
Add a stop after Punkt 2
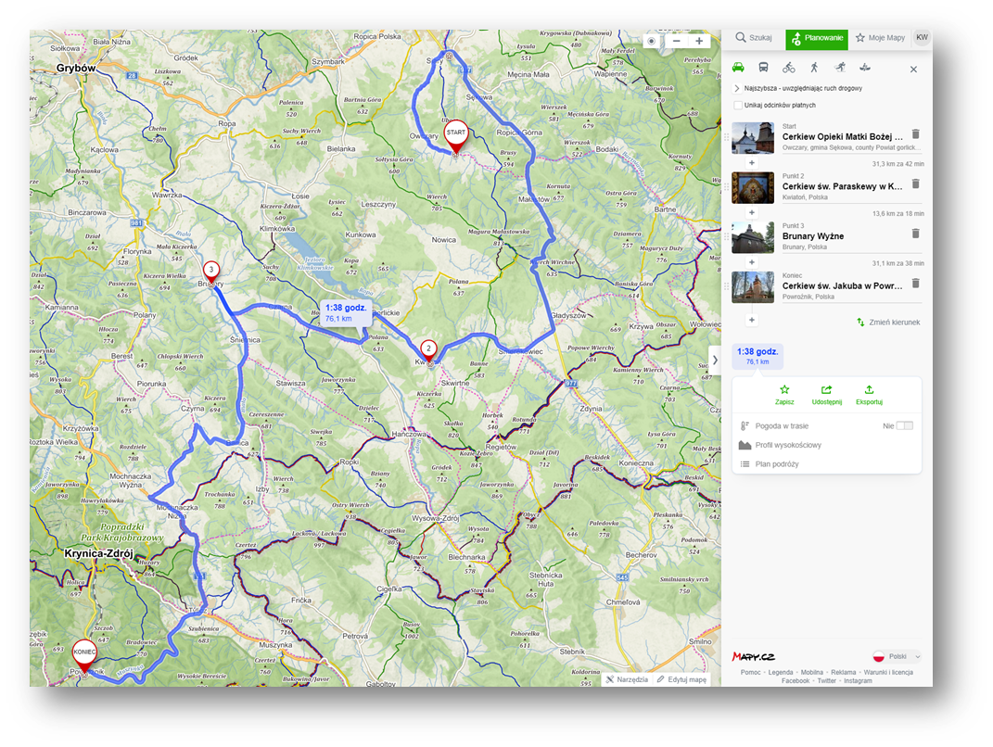click(x=752, y=213)
